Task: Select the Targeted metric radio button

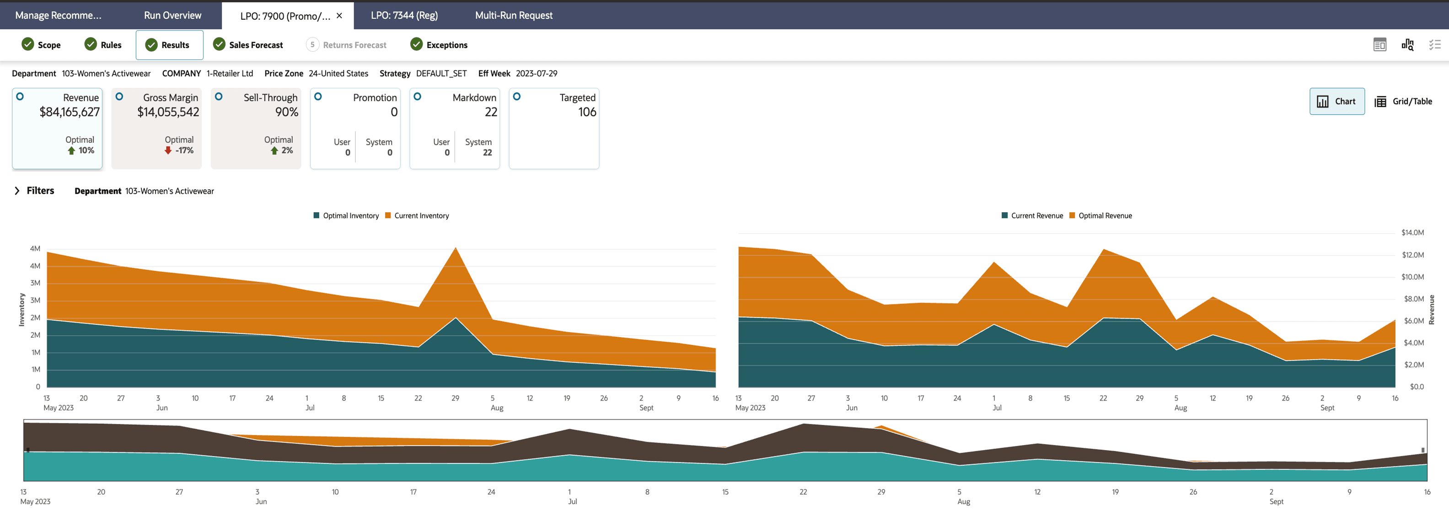Action: pos(516,96)
